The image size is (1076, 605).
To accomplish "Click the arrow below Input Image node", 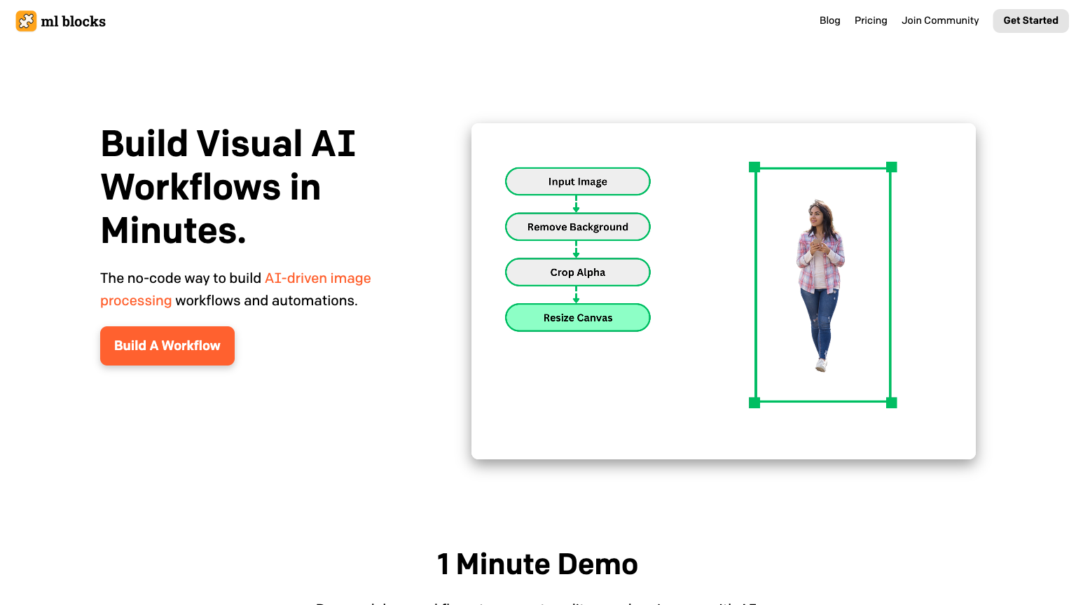I will click(x=577, y=204).
